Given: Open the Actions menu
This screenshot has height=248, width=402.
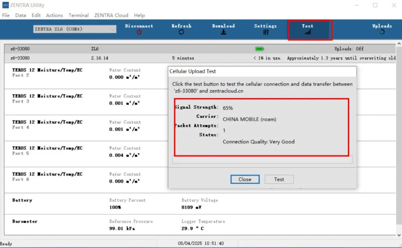Looking at the screenshot, I should point(54,15).
